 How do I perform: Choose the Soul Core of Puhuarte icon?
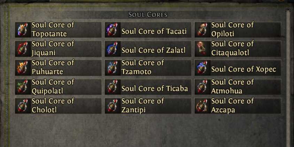[22, 68]
